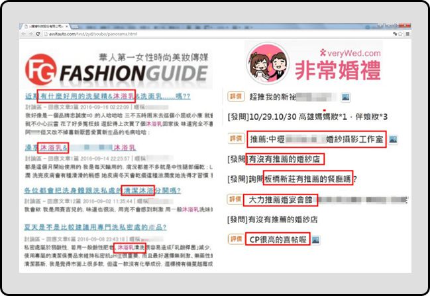
Task: Click the veryWed cartoon couple avatar
Action: point(268,64)
